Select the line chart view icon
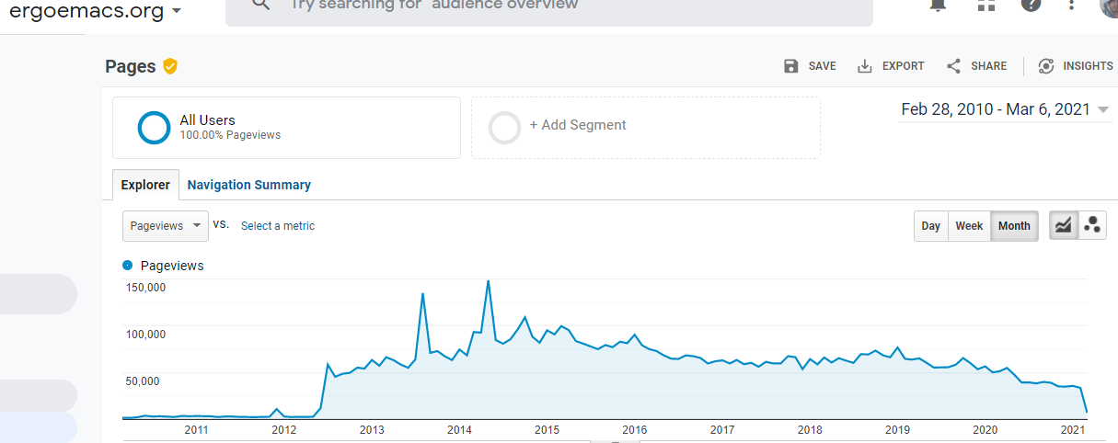 [x=1064, y=225]
